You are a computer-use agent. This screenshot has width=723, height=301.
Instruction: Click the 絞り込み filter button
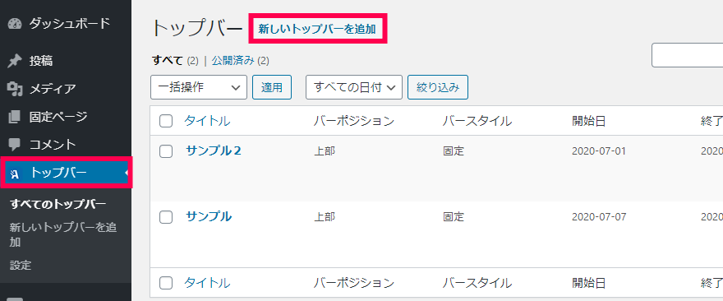tap(438, 87)
